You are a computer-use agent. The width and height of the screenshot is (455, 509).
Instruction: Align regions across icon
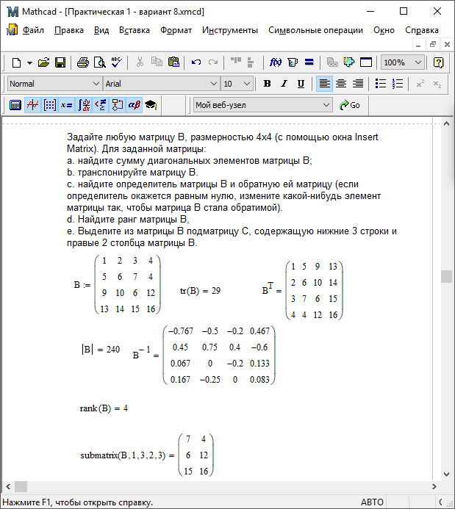pyautogui.click(x=235, y=62)
